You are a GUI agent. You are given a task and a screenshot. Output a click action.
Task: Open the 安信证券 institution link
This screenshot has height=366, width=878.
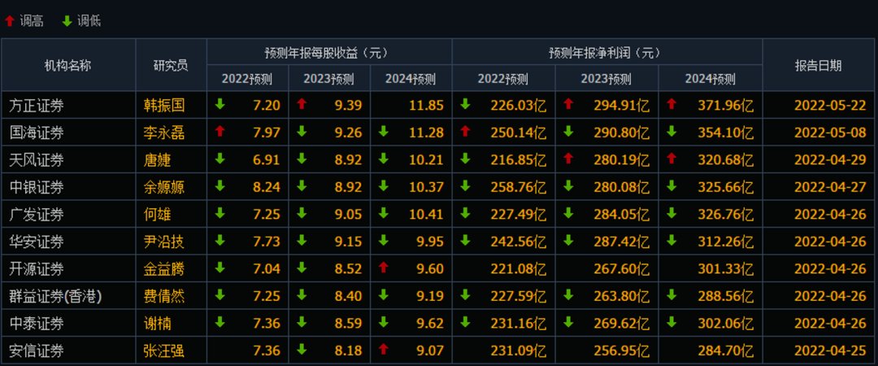(37, 351)
